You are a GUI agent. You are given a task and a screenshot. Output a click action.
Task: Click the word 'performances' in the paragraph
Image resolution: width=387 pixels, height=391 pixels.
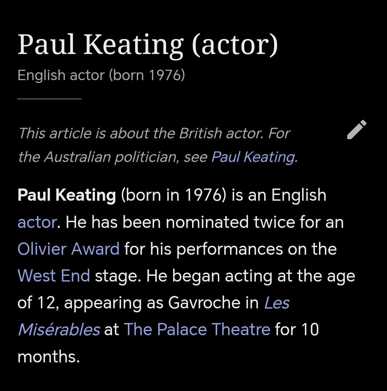pos(229,249)
